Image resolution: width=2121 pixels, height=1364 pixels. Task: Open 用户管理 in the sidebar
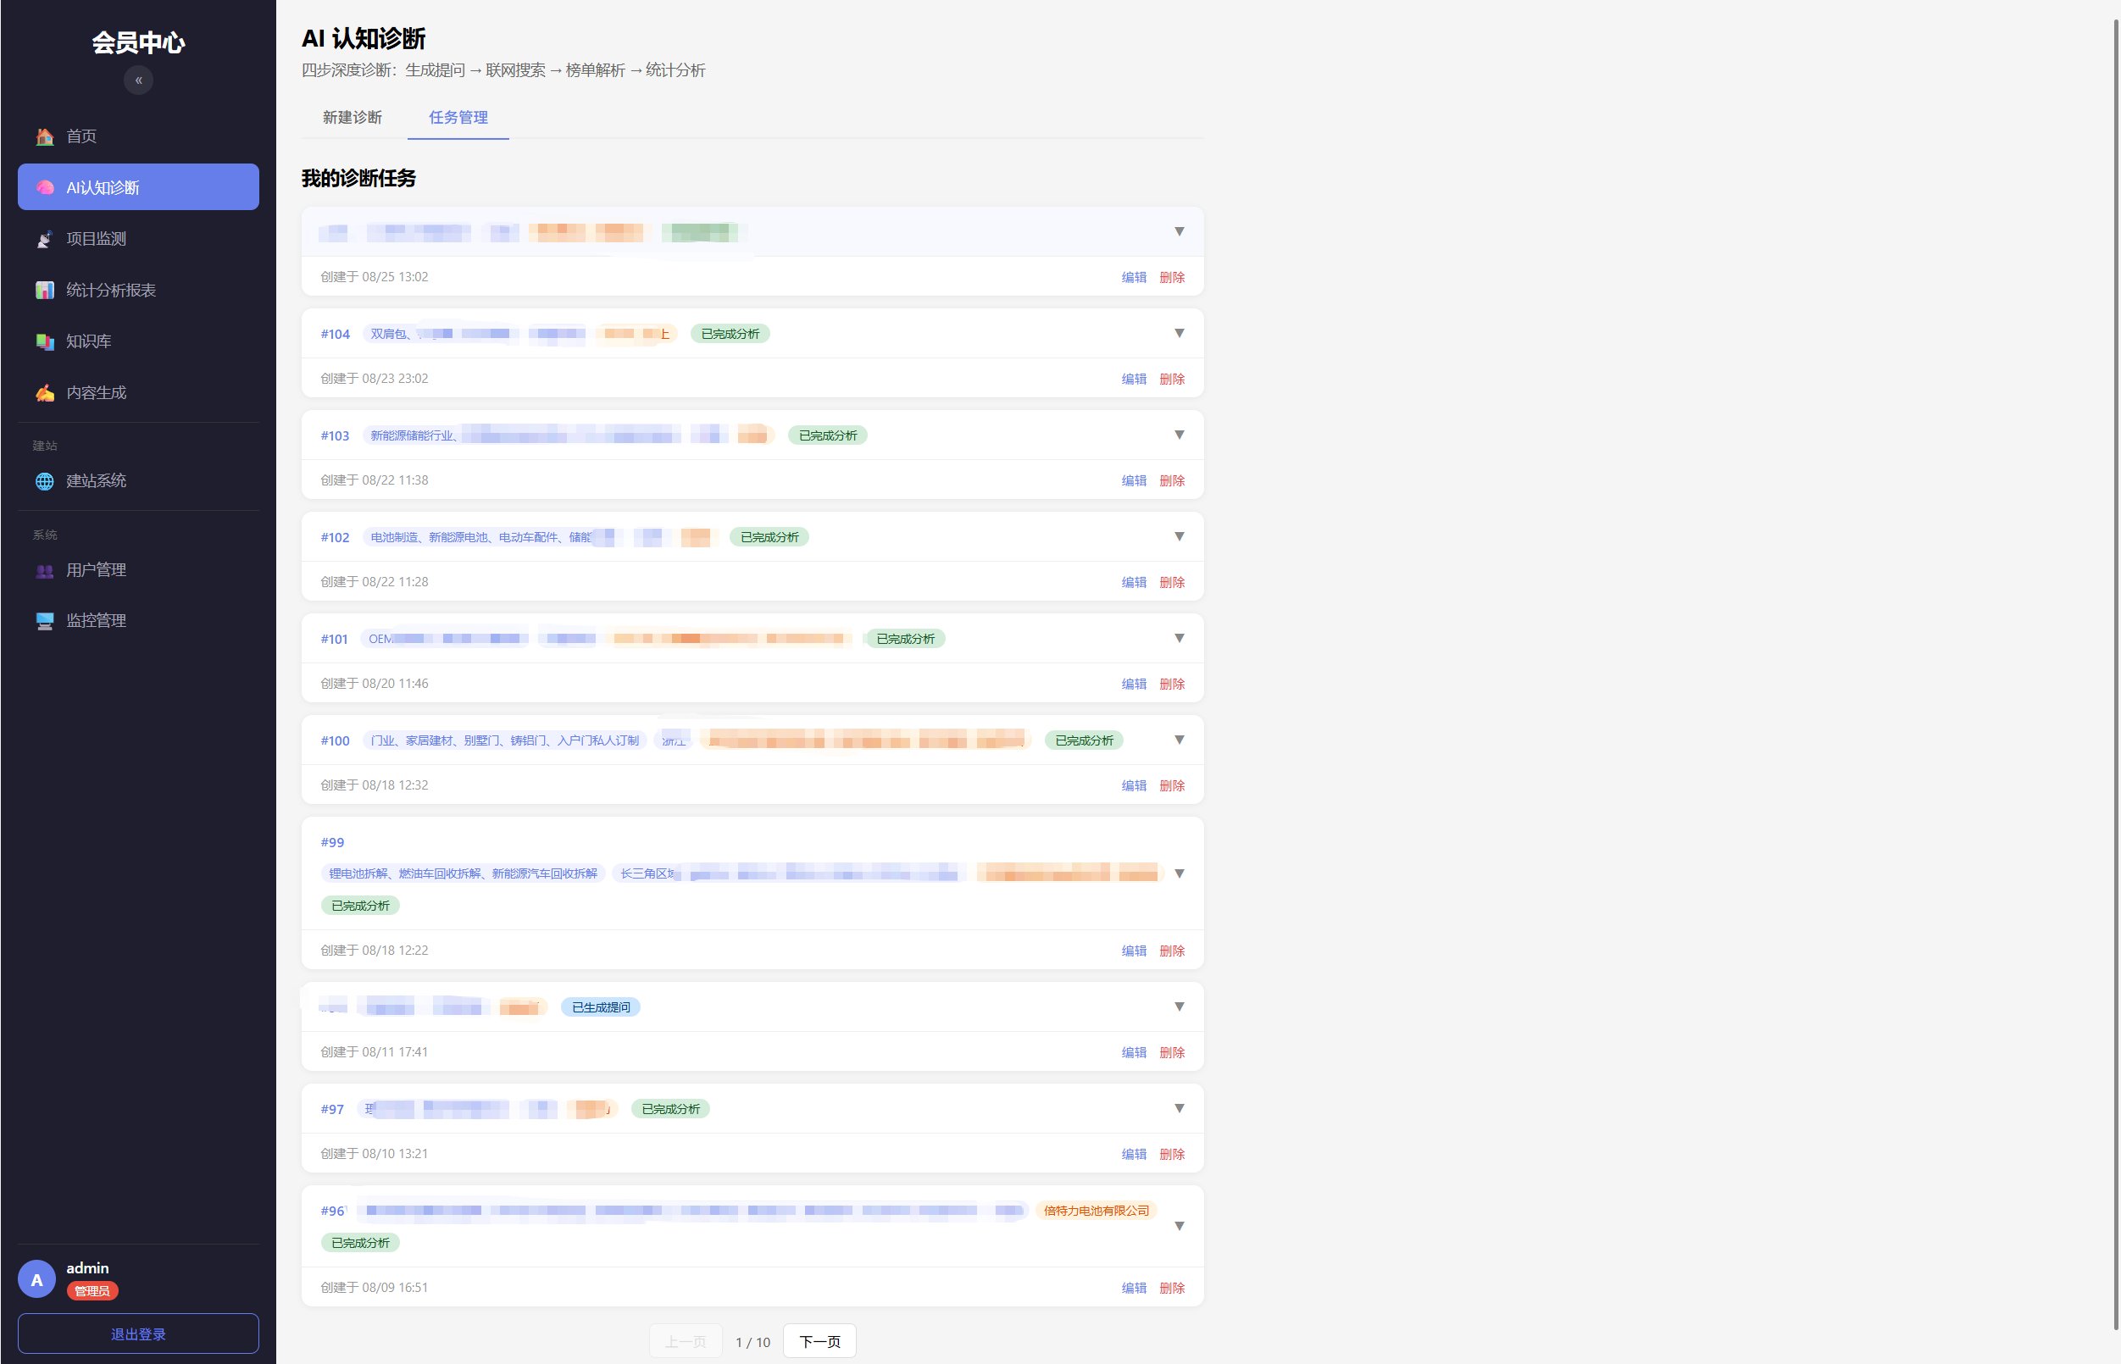click(138, 570)
